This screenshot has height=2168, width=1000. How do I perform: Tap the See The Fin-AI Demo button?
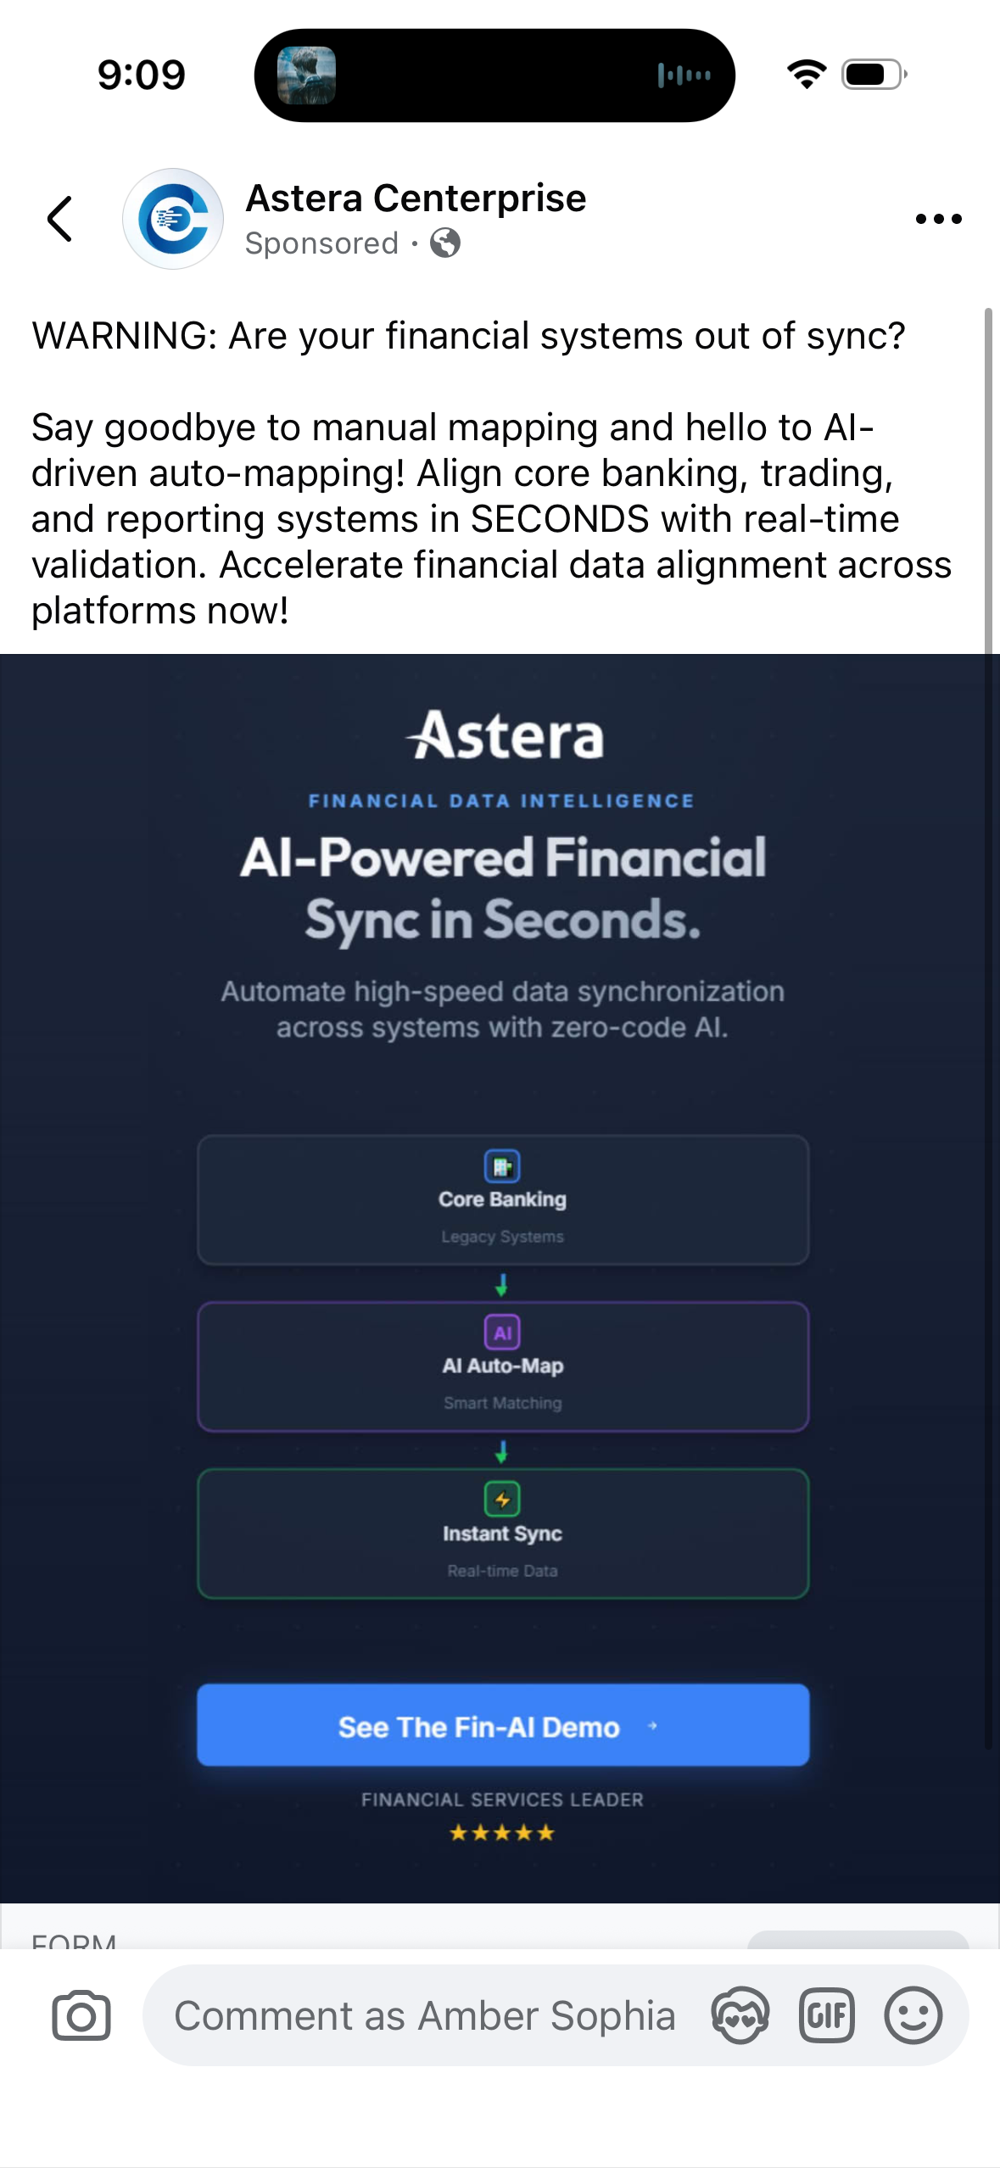click(x=503, y=1727)
